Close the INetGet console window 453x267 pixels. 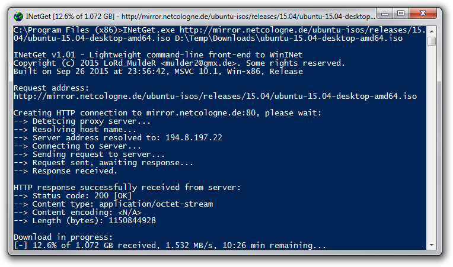424,14
